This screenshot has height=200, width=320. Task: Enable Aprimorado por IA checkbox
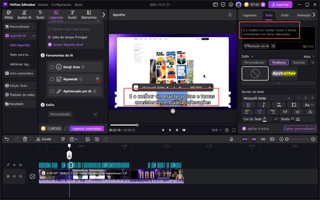pos(52,91)
